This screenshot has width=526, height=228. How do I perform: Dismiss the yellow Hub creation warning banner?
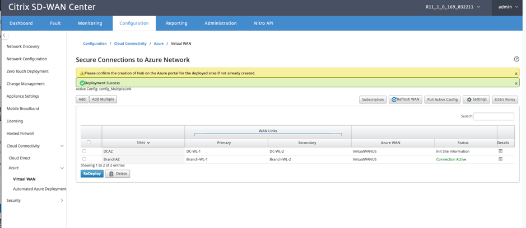click(516, 73)
